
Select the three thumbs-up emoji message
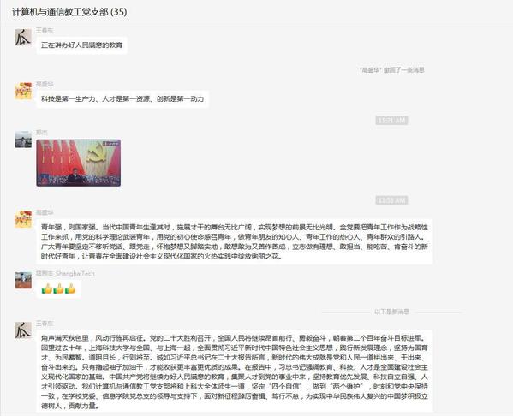tap(58, 288)
